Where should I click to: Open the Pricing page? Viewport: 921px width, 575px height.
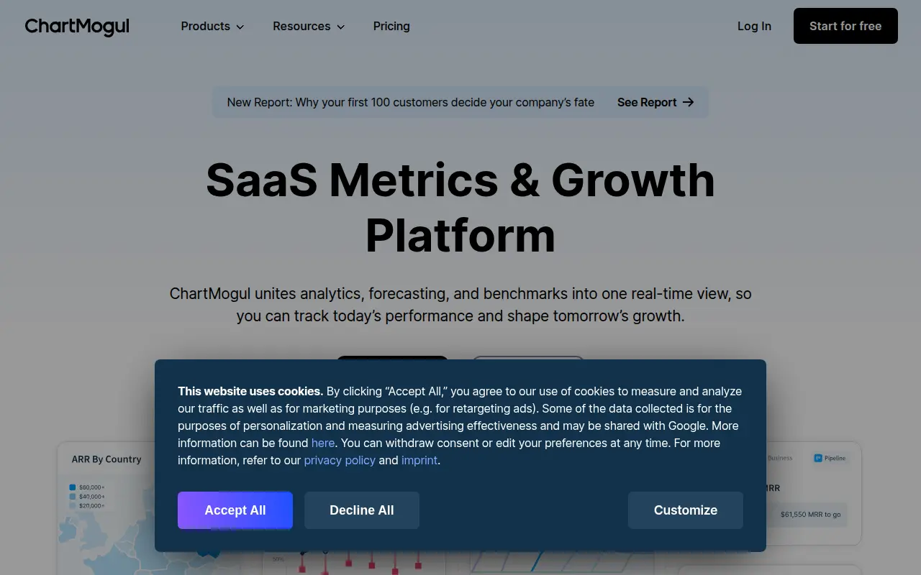391,26
